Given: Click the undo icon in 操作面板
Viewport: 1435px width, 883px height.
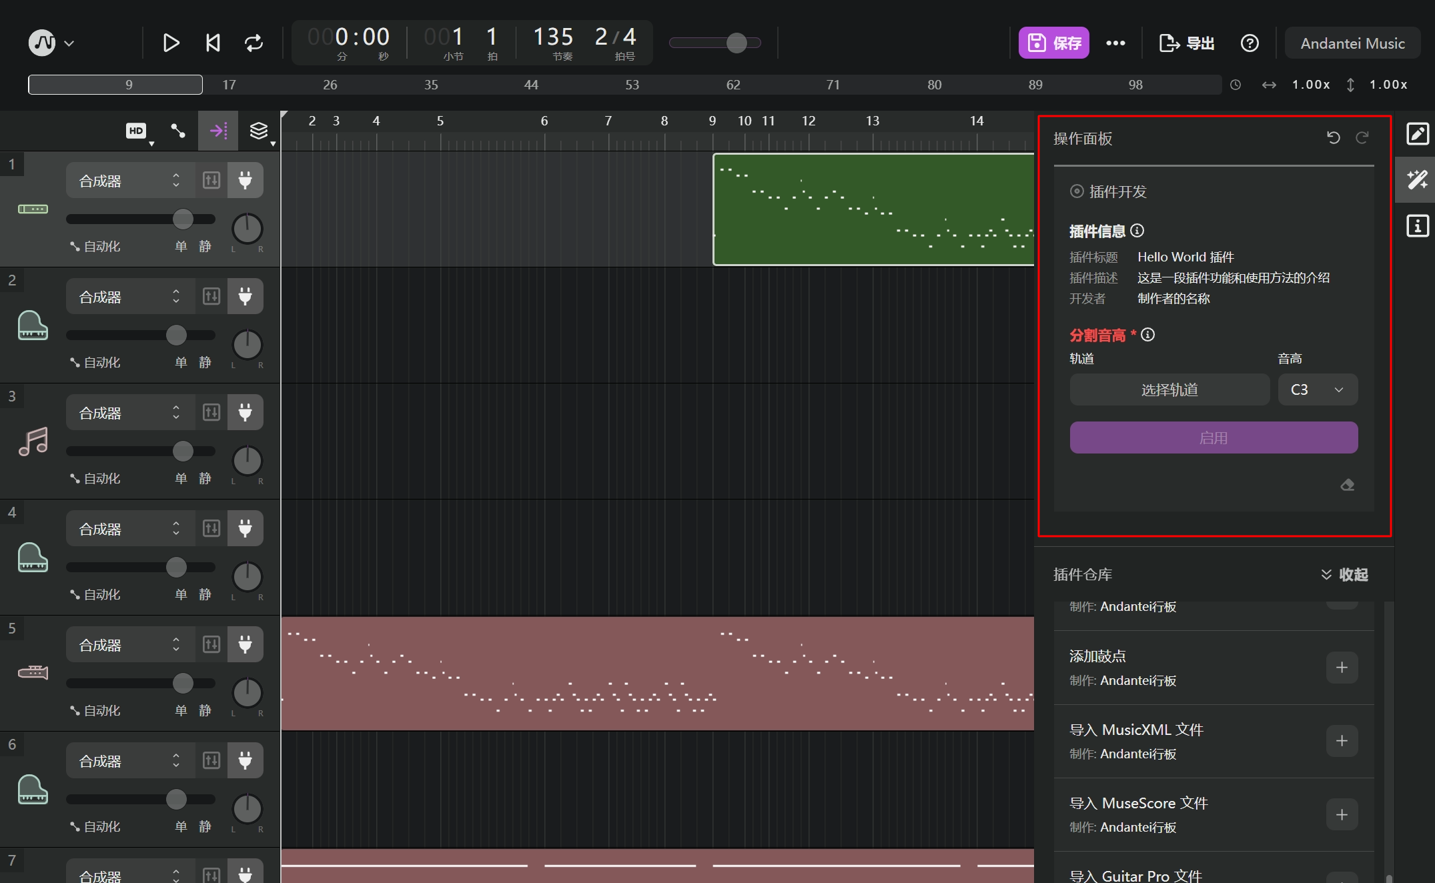Looking at the screenshot, I should point(1333,137).
